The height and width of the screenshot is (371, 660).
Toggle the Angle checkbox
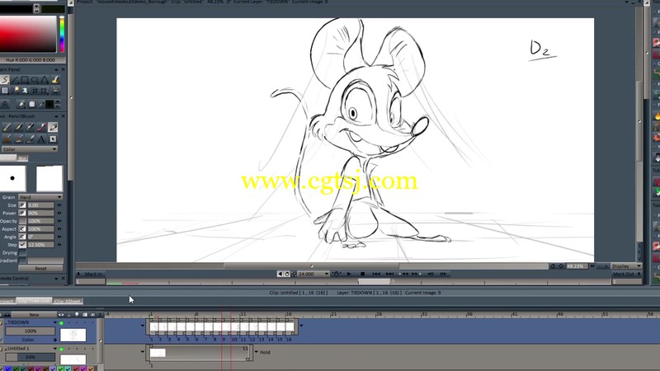tap(22, 237)
